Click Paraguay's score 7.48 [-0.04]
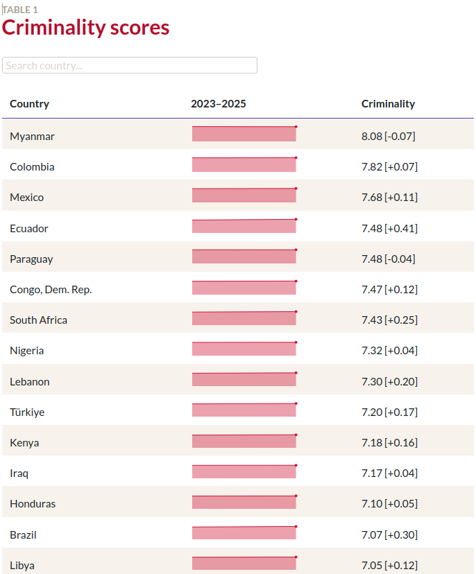476x574 pixels. pos(388,259)
